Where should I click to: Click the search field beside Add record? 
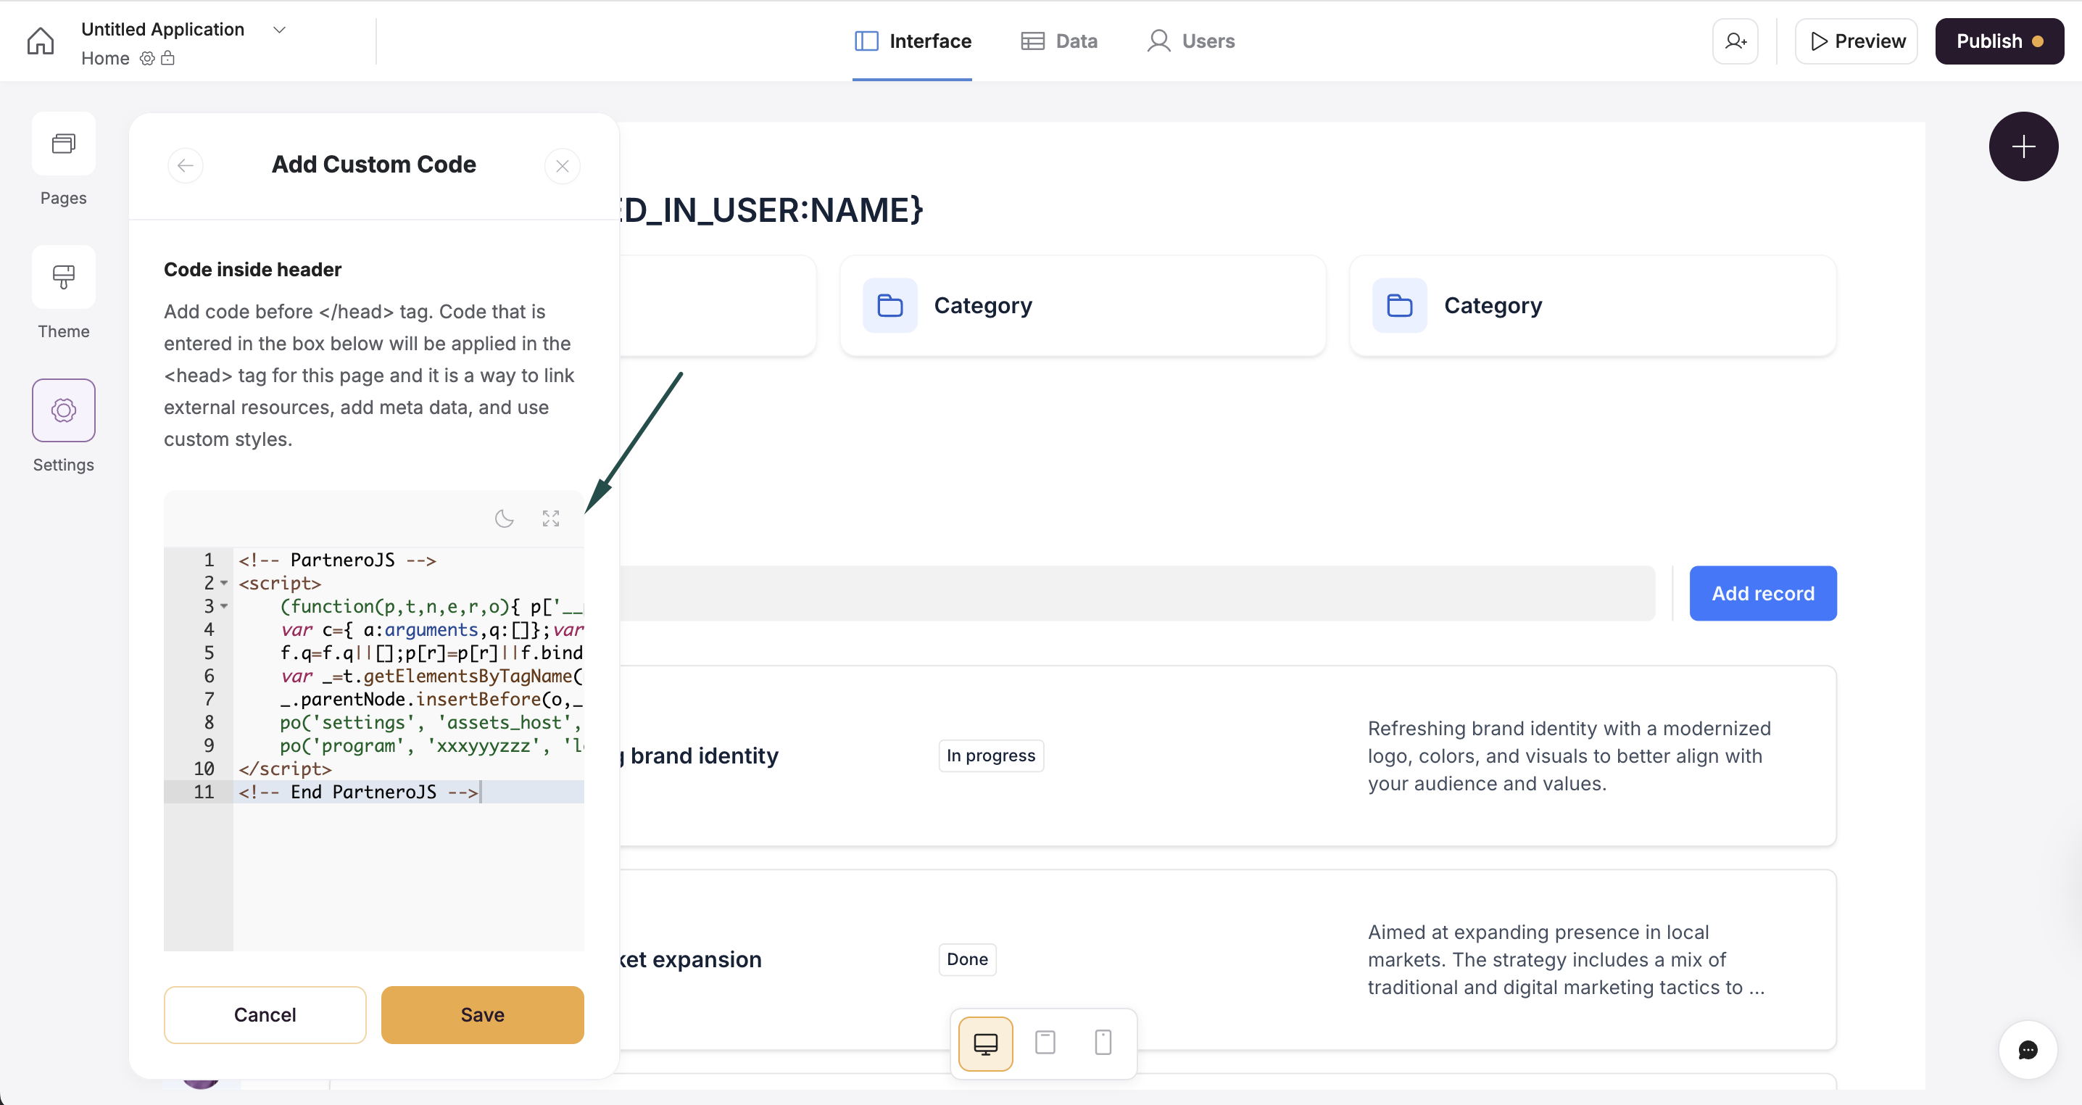(x=1137, y=593)
